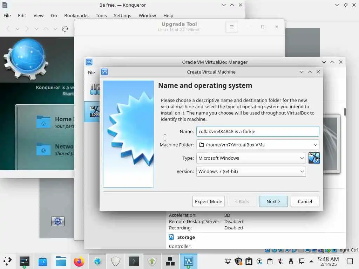Open the Type dropdown showing Microsoft Windows
The image size is (359, 269).
(251, 158)
